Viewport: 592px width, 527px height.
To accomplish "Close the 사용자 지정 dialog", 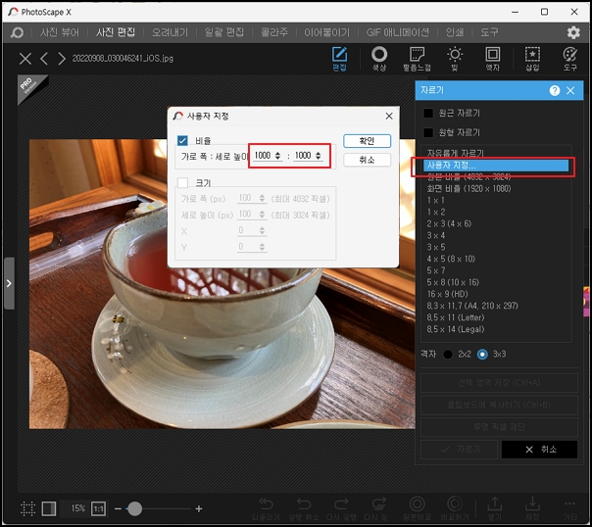I will 389,117.
